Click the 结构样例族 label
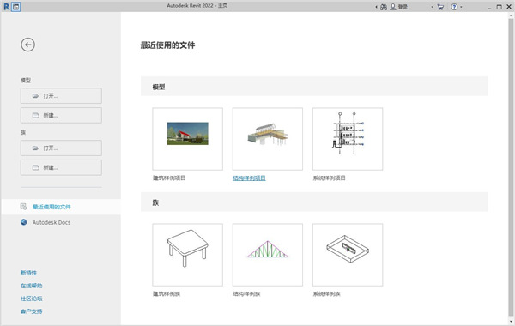 [246, 293]
